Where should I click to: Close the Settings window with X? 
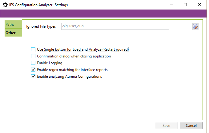click(x=199, y=5)
